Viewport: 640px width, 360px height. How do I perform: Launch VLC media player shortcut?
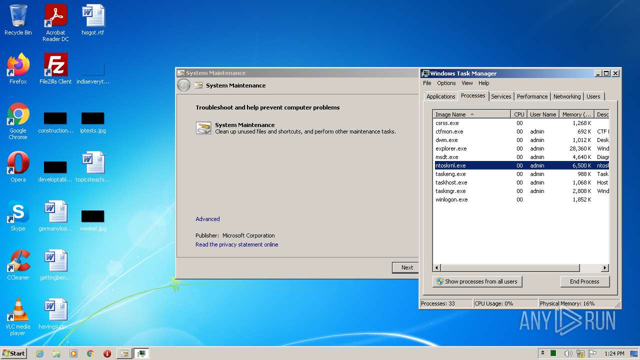18,317
